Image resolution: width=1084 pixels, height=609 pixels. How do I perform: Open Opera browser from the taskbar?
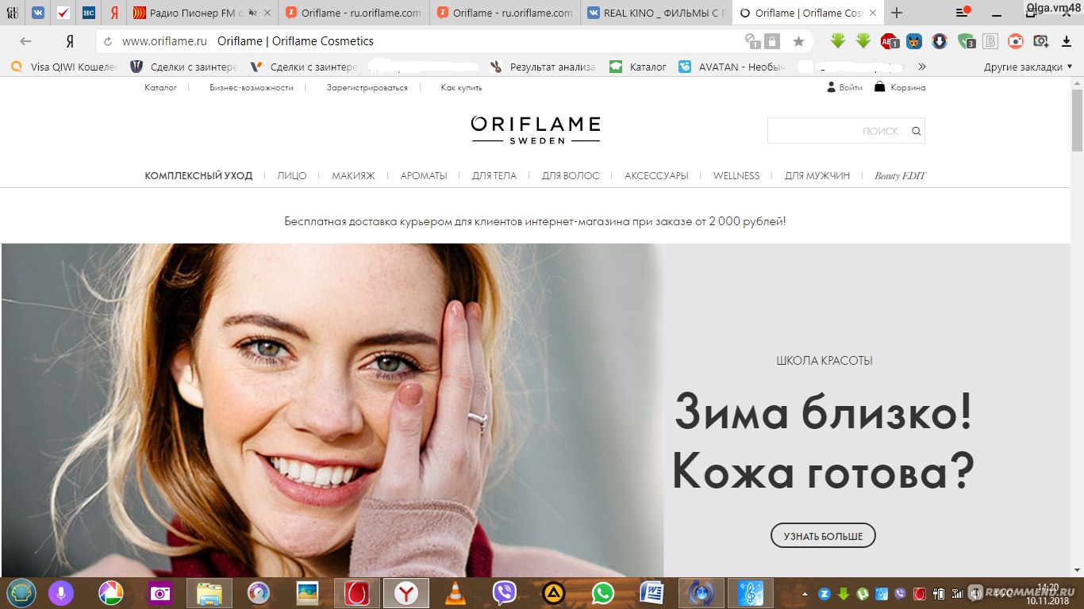(357, 593)
